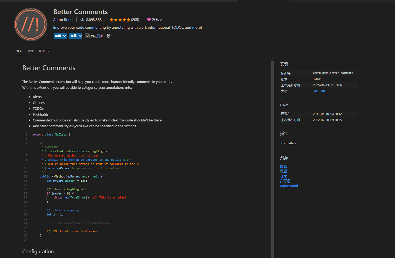This screenshot has width=395, height=258.
Task: Switch to the 功能 tab
Action: click(x=31, y=51)
